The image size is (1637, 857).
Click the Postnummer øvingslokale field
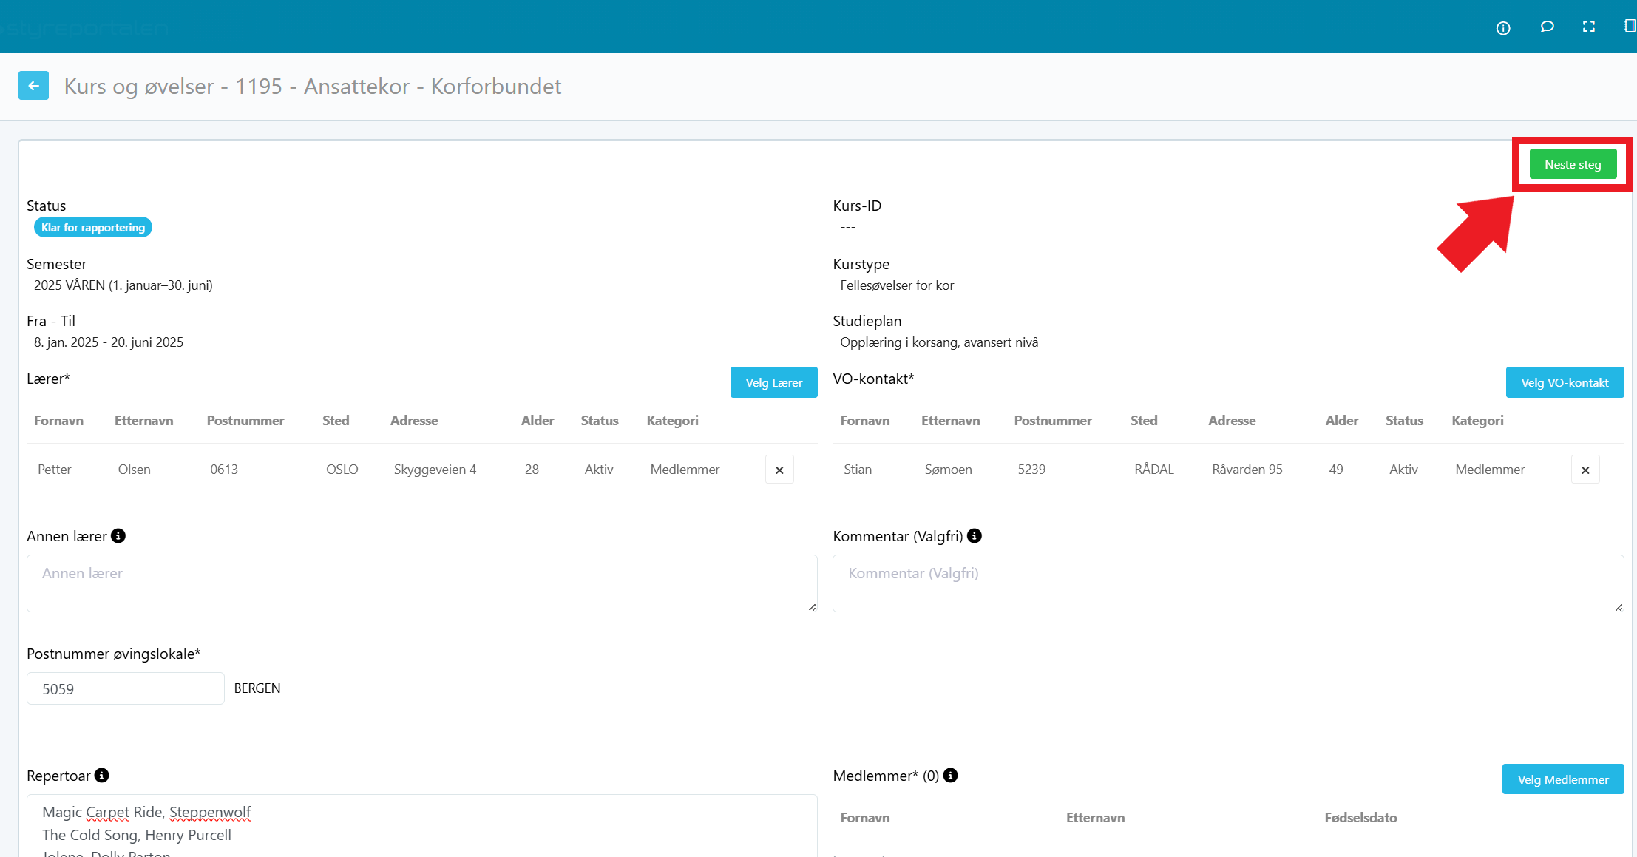click(126, 688)
